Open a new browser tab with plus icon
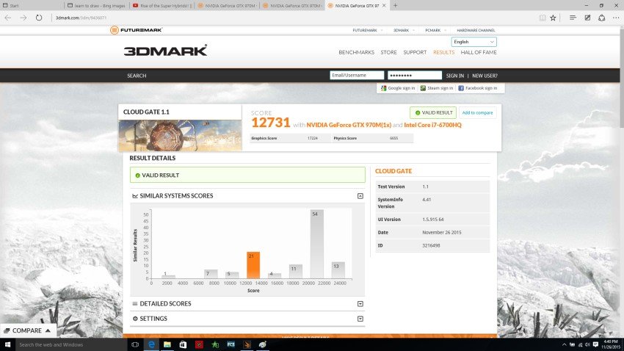 tap(396, 5)
